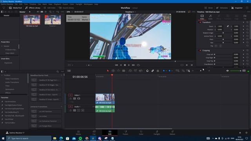Play in reverse in the viewer
The image size is (251, 141).
coord(121,65)
